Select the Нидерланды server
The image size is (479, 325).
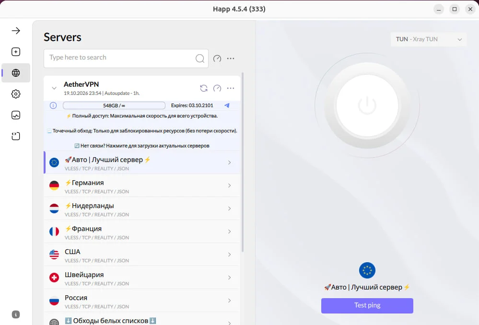click(x=142, y=209)
